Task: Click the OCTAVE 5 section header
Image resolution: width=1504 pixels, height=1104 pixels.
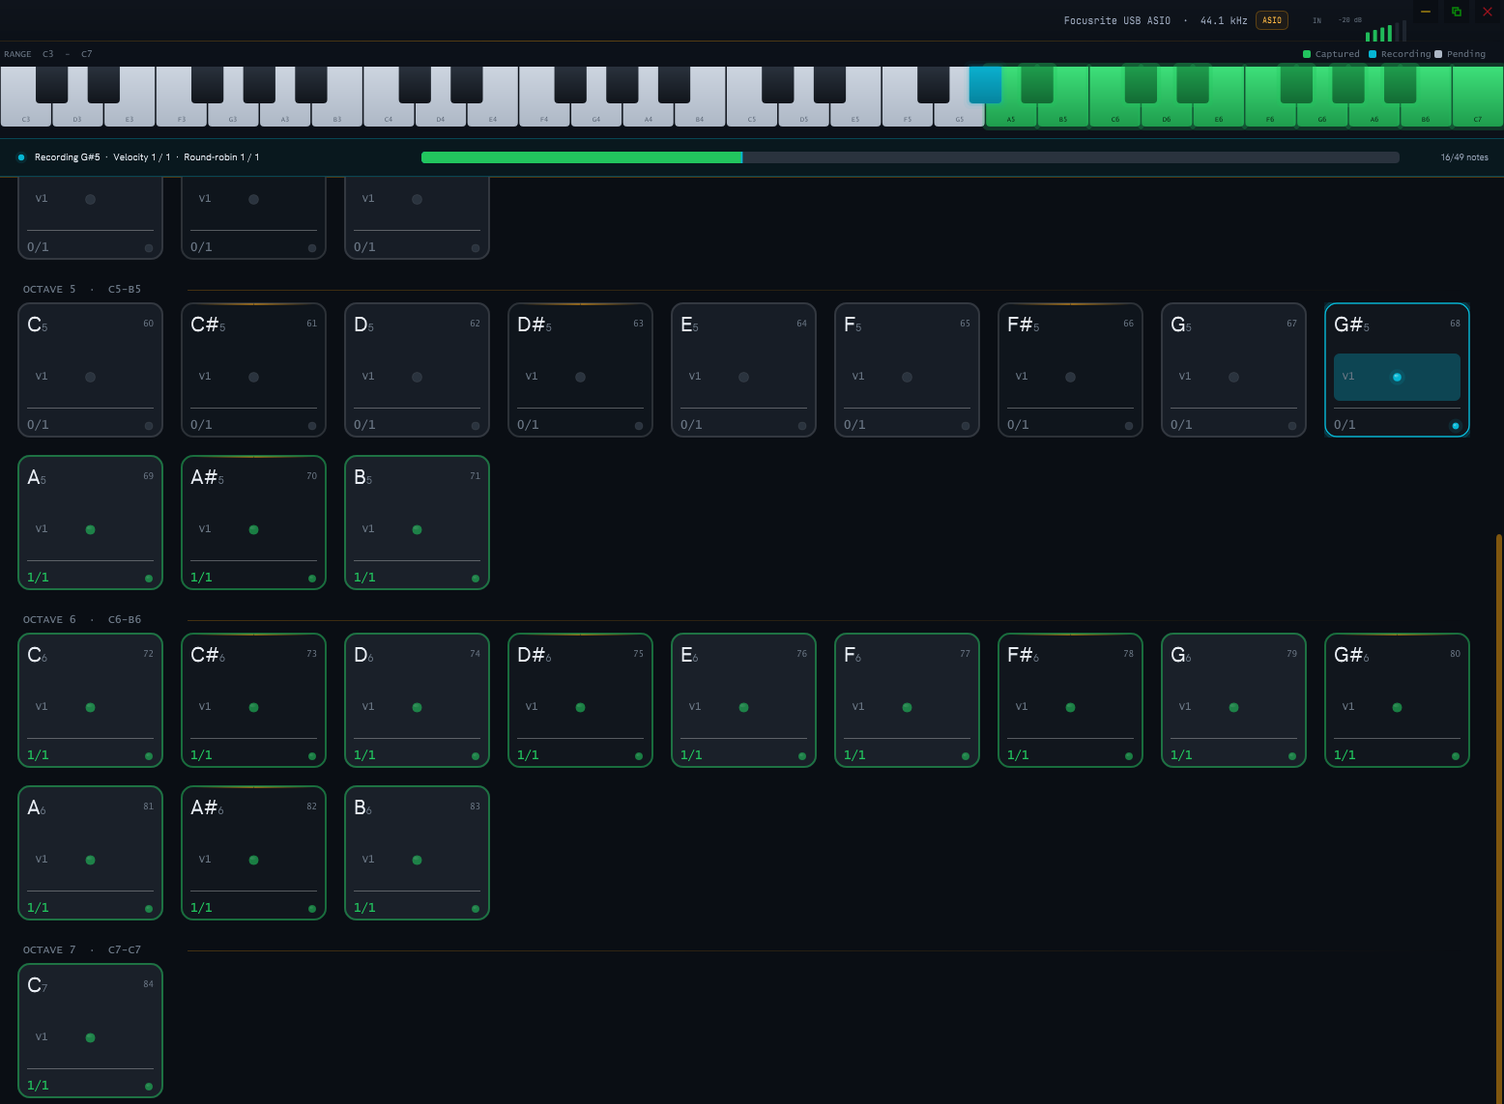Action: point(82,289)
